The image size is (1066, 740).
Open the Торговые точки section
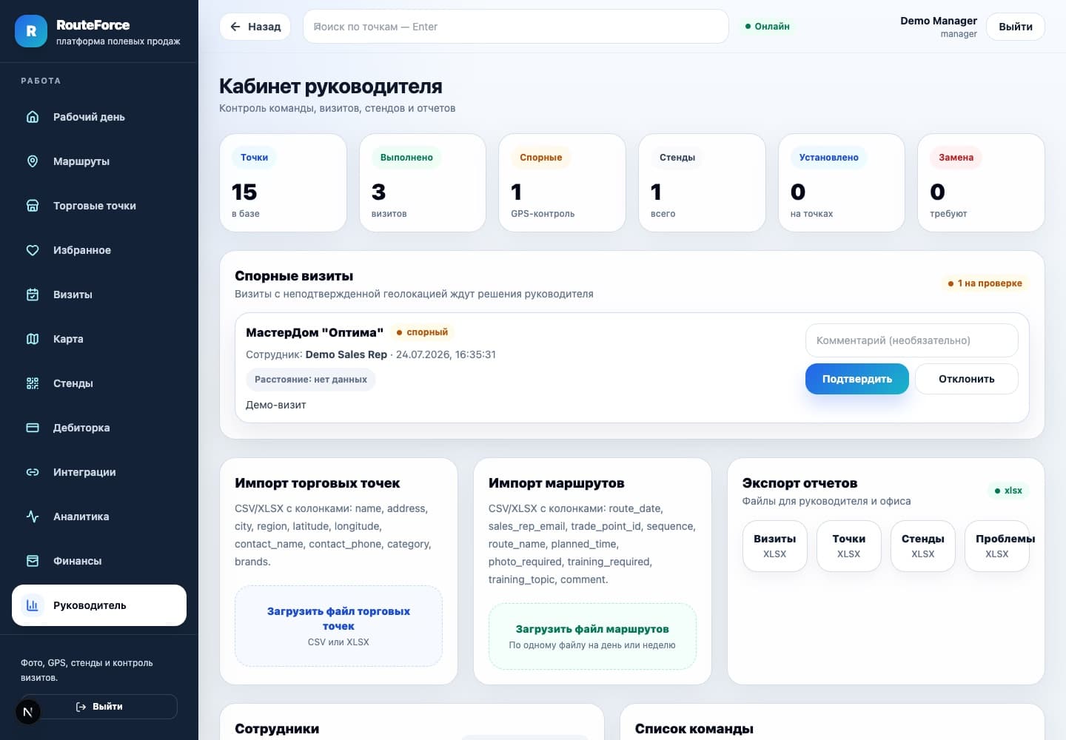pos(99,206)
